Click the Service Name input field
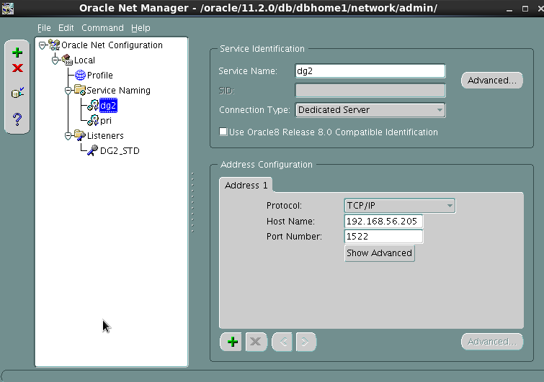 pos(370,71)
